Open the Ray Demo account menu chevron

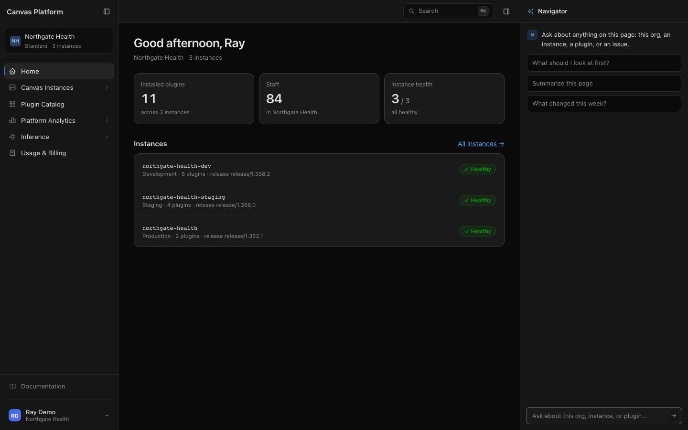click(x=107, y=415)
